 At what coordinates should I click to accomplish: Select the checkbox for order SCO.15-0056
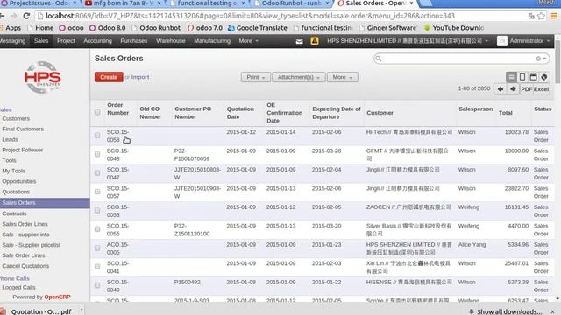pos(97,229)
